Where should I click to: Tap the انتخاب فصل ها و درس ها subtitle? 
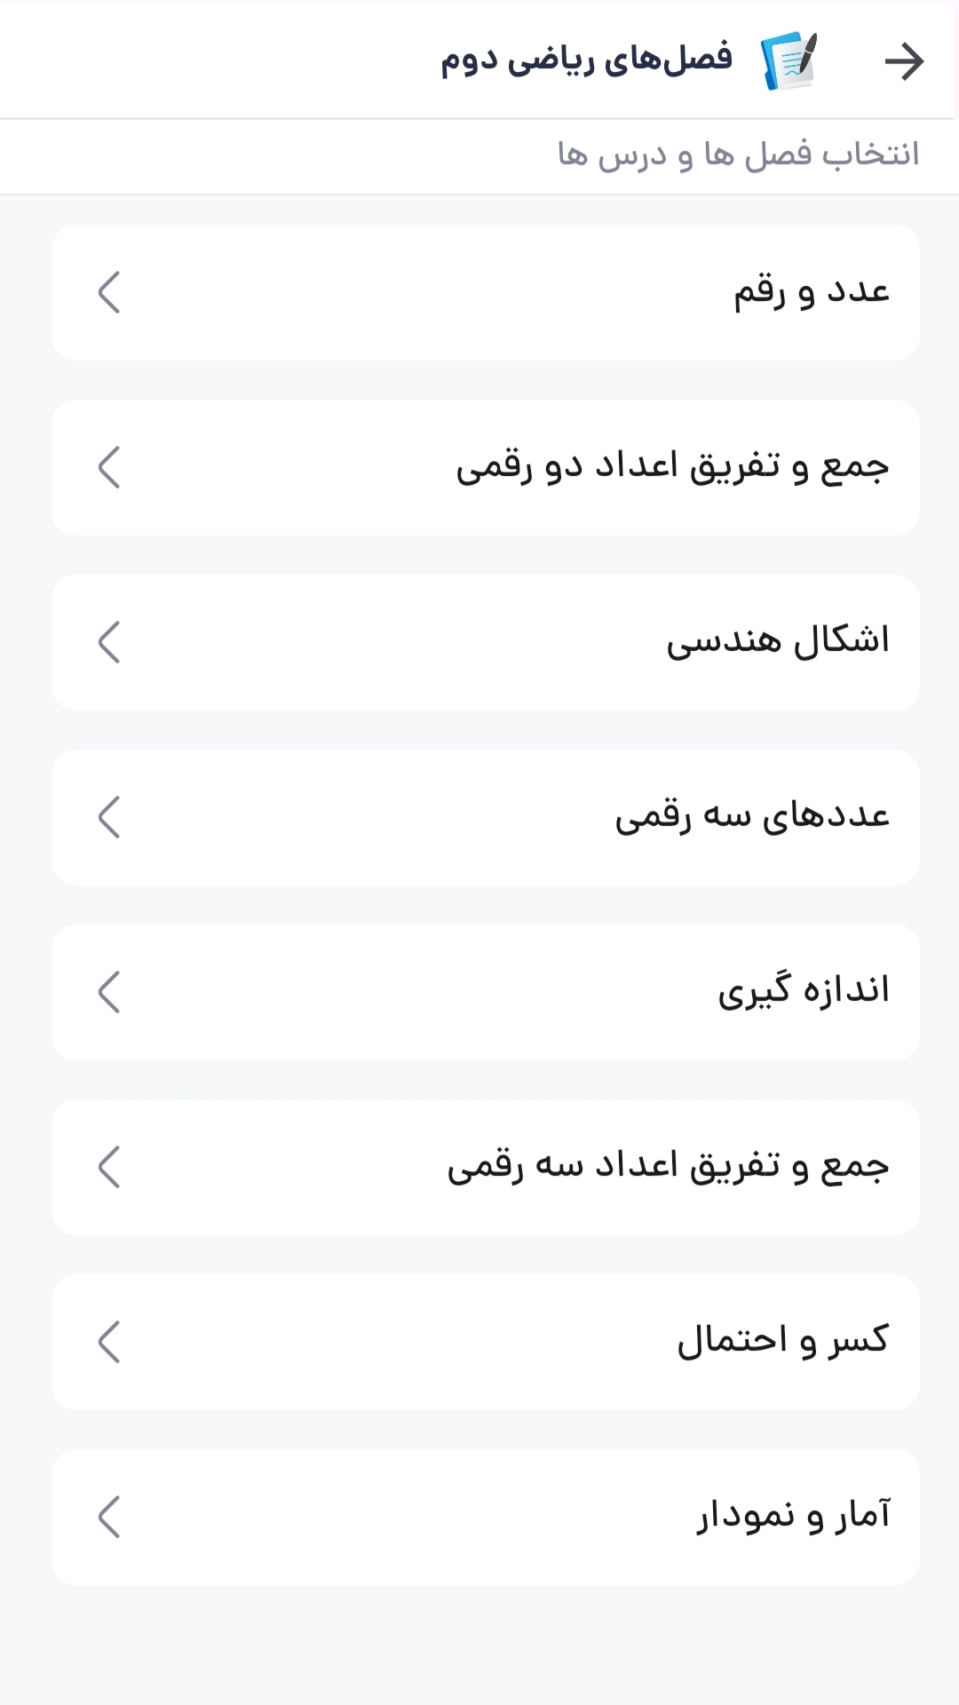[738, 155]
